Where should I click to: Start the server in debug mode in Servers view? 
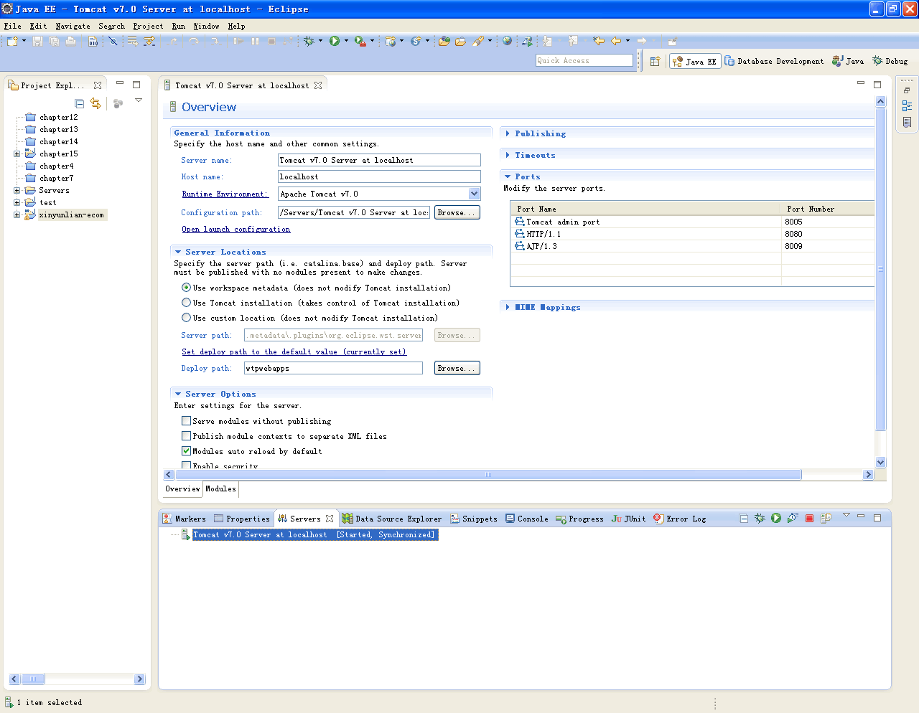pos(760,518)
